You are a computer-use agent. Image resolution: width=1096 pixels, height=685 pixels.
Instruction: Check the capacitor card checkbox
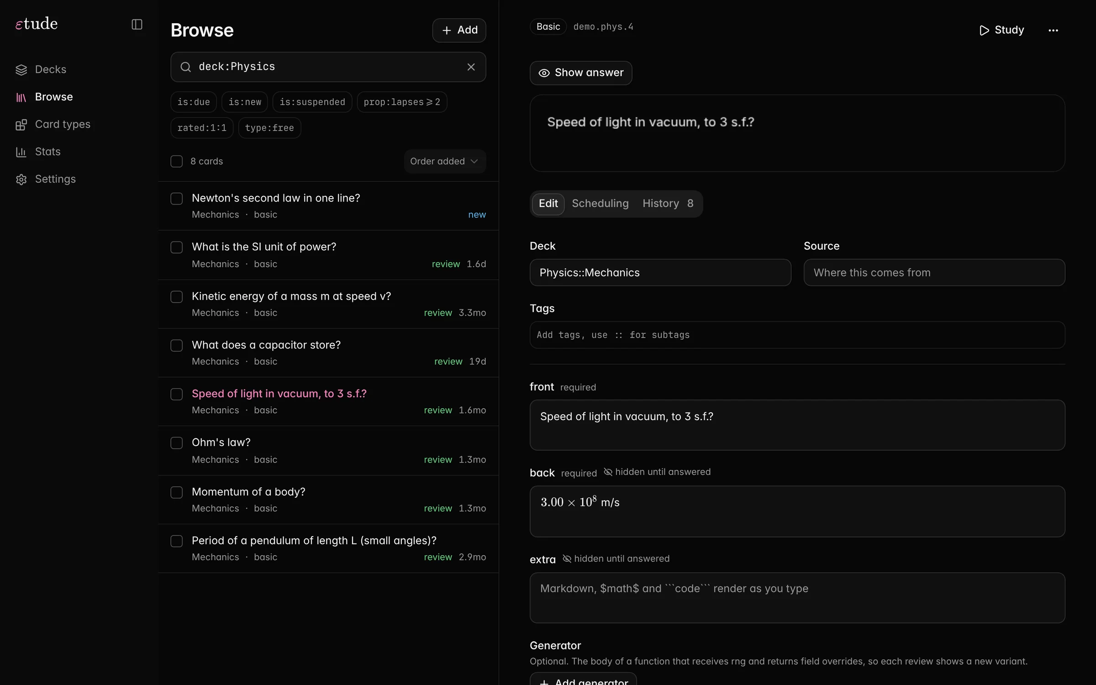tap(176, 345)
